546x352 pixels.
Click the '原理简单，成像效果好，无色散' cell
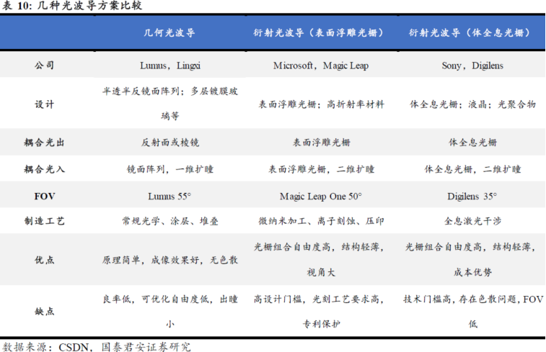pos(170,260)
